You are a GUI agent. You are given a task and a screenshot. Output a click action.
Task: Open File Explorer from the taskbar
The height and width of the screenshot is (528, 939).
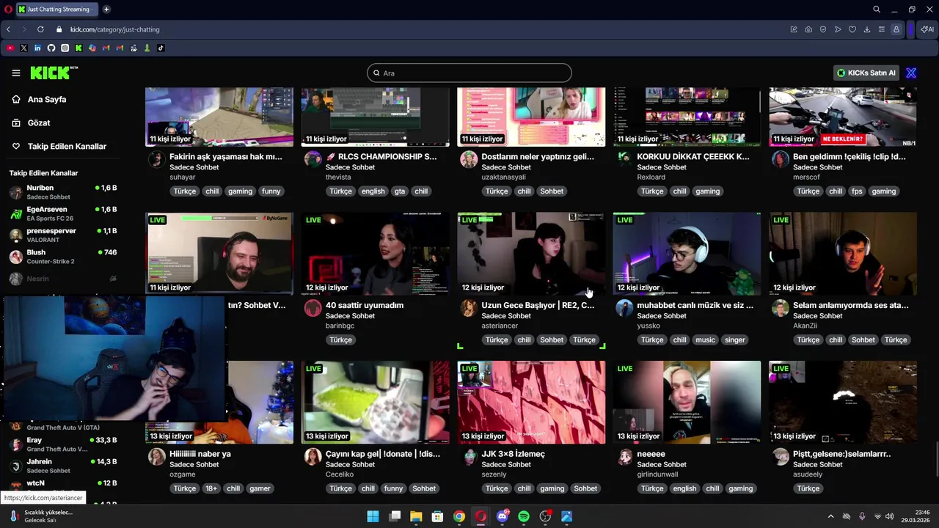click(x=416, y=516)
